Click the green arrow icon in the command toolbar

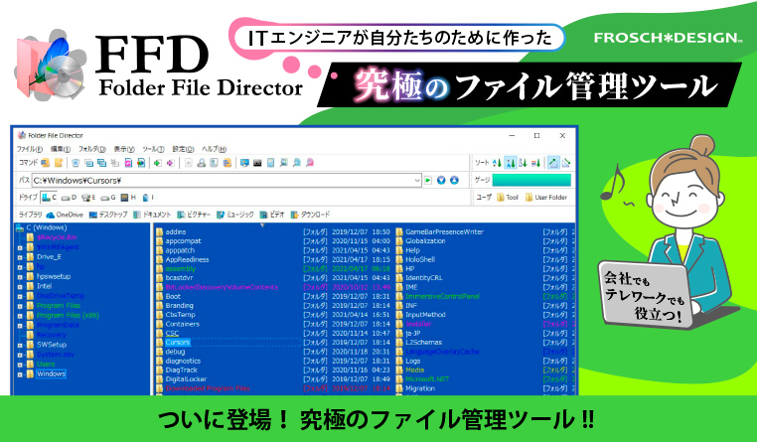coord(157,163)
